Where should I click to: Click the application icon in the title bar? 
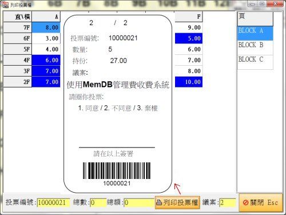coord(6,5)
